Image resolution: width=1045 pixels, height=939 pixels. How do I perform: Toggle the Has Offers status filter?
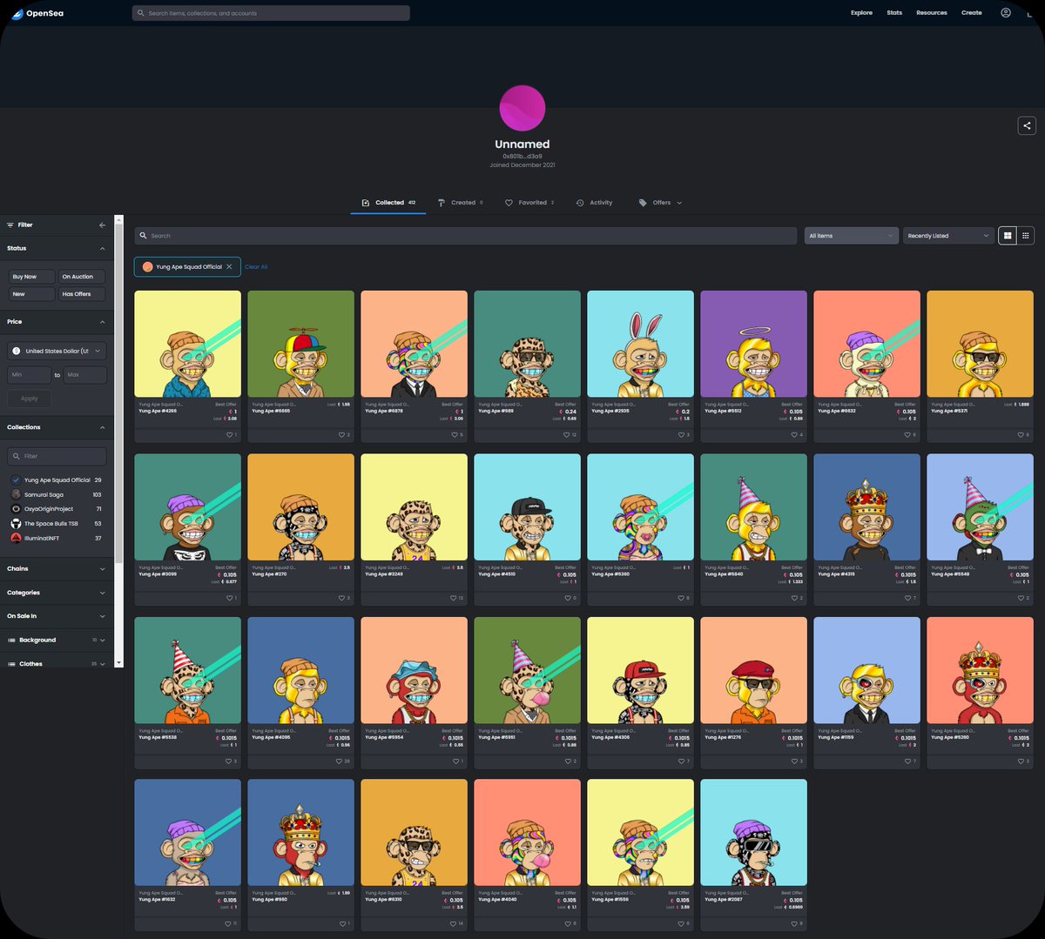point(82,294)
